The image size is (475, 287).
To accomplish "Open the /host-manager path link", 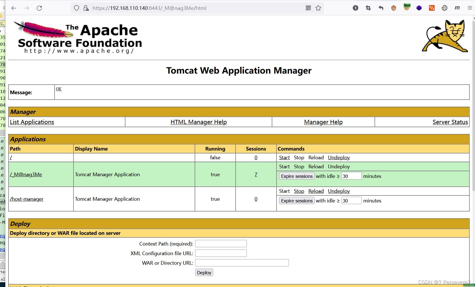I will click(27, 199).
